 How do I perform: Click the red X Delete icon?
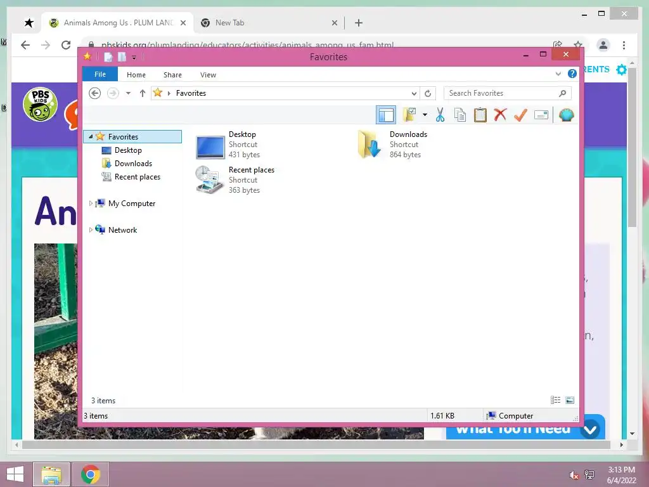(500, 115)
